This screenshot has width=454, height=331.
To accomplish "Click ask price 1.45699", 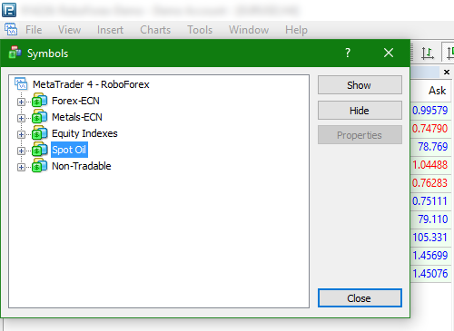I will pos(429,256).
